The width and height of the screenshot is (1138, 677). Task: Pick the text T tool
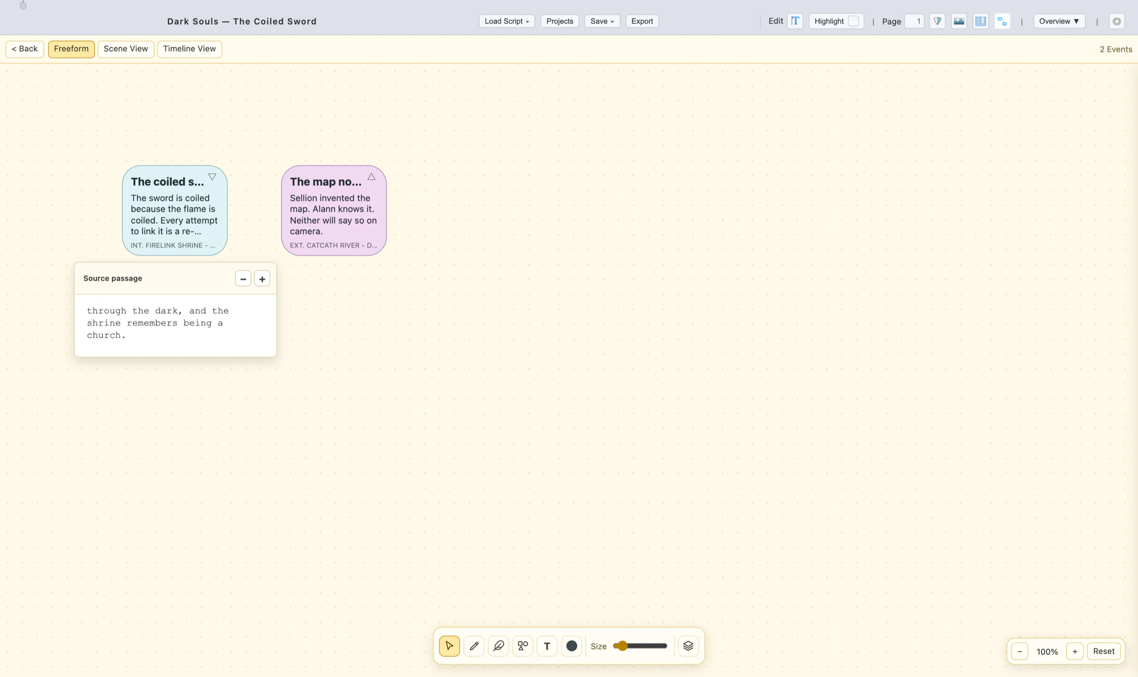(547, 646)
